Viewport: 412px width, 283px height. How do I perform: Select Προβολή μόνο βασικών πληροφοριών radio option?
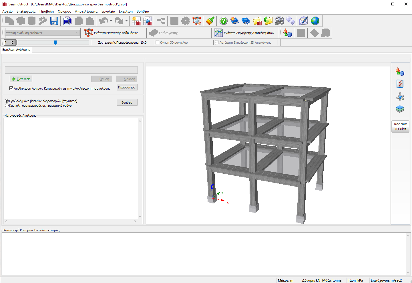pos(7,101)
